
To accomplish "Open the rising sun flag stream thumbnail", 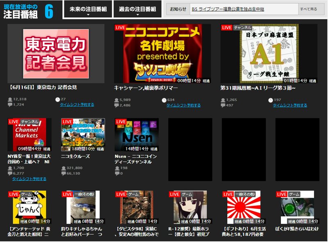I will pyautogui.click(x=244, y=207).
